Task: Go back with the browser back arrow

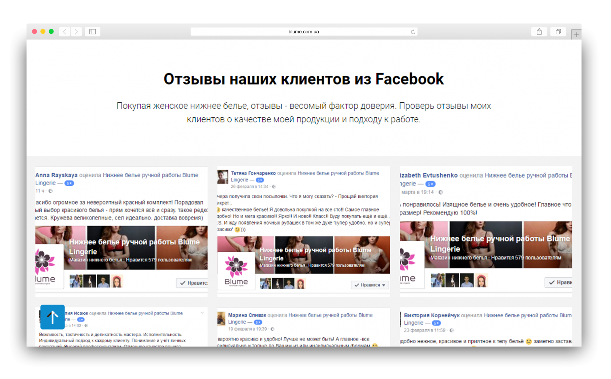Action: [x=65, y=32]
